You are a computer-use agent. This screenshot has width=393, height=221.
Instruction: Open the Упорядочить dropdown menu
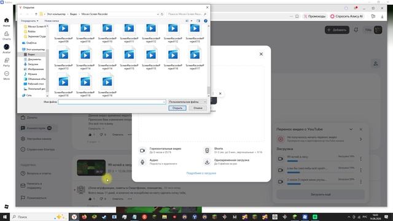point(29,21)
